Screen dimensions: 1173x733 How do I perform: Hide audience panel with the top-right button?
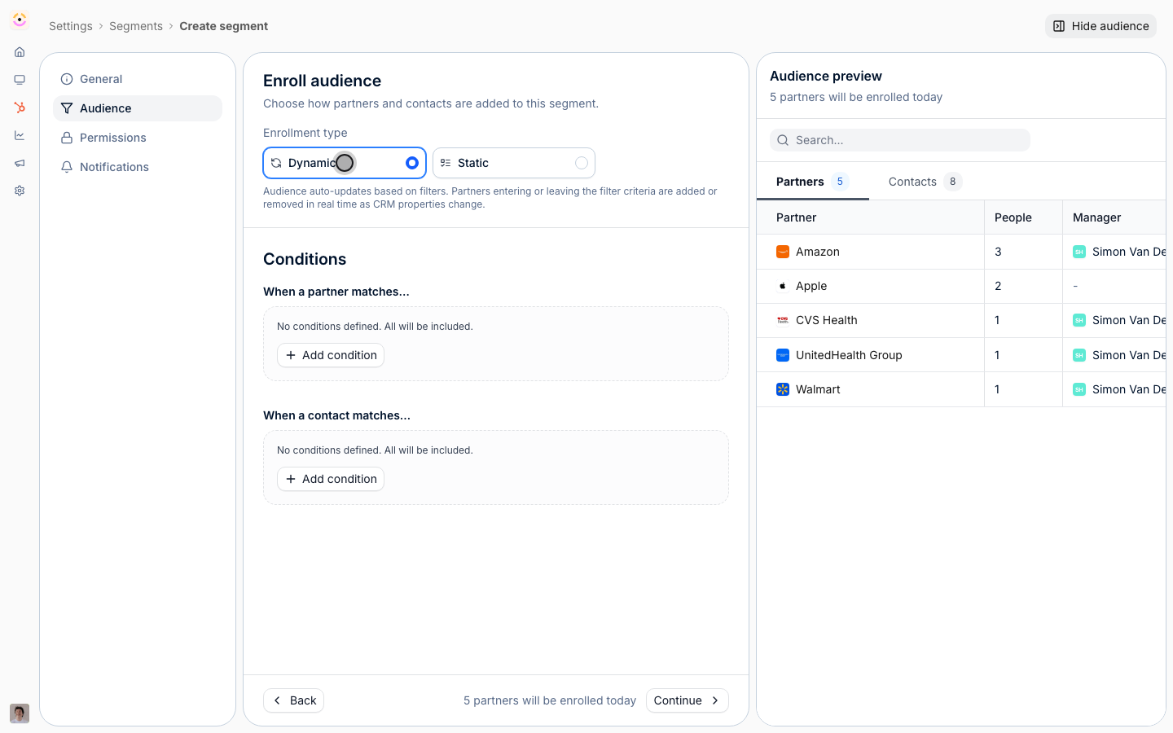tap(1101, 26)
